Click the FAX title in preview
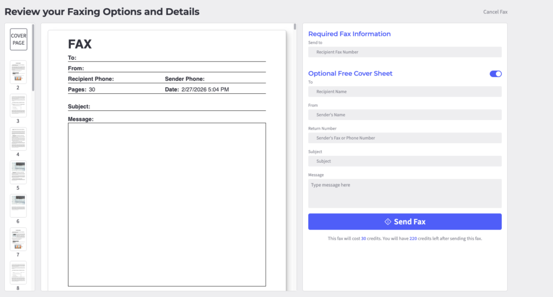Image resolution: width=553 pixels, height=297 pixels. pyautogui.click(x=80, y=44)
